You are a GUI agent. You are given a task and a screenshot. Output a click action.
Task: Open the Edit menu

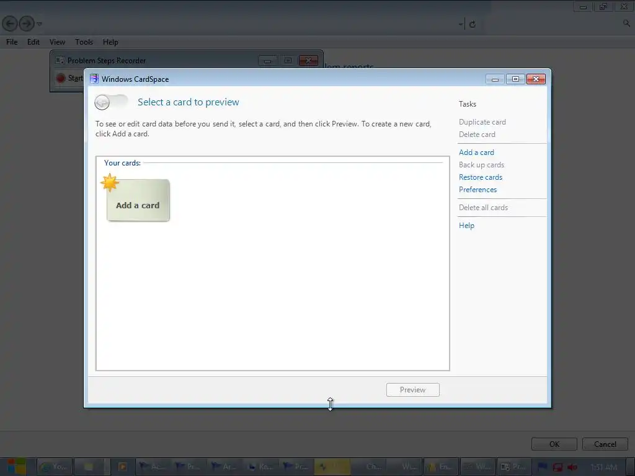(x=33, y=42)
